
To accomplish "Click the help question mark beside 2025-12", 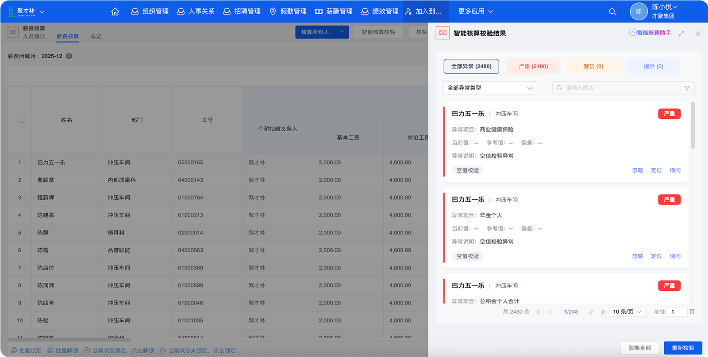I will 69,56.
